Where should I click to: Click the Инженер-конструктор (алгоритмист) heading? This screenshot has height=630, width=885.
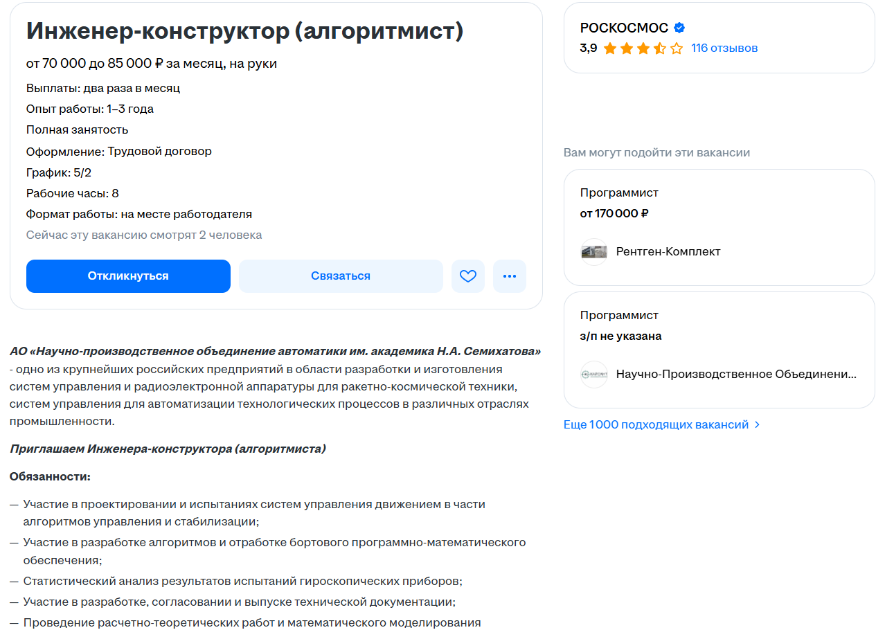point(244,31)
